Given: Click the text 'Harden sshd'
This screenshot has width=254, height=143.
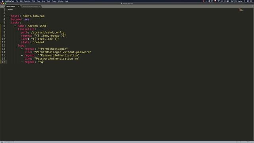Looking at the screenshot, I should pos(37,26).
